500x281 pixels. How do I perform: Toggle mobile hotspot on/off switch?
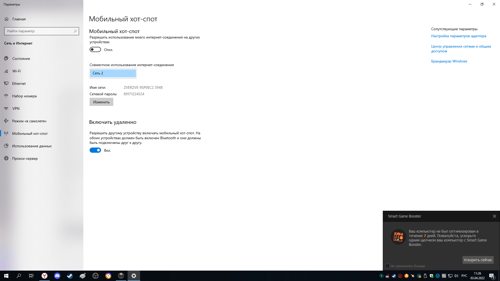[95, 49]
